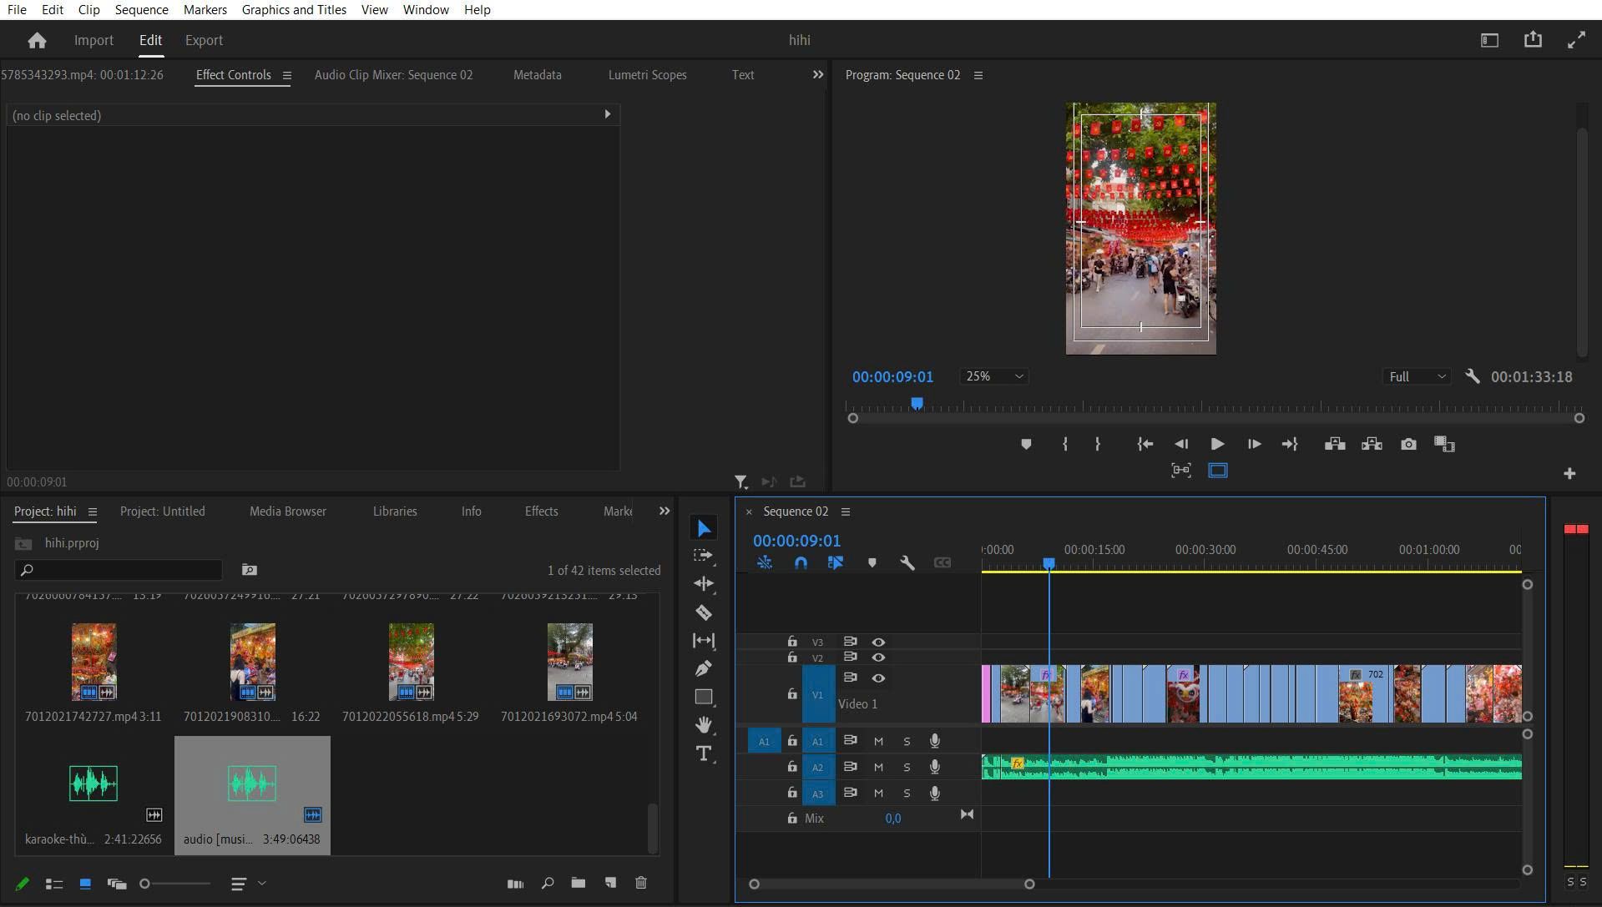Click Export Frame camera icon

1408,444
